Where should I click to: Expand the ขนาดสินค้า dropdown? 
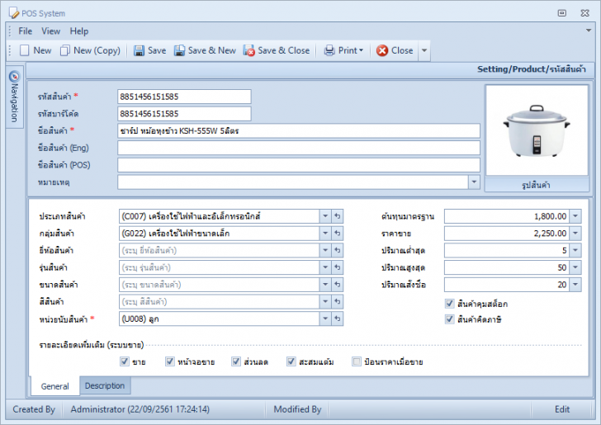click(325, 285)
